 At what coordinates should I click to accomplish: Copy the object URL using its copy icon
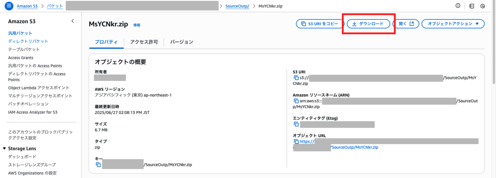point(296,141)
